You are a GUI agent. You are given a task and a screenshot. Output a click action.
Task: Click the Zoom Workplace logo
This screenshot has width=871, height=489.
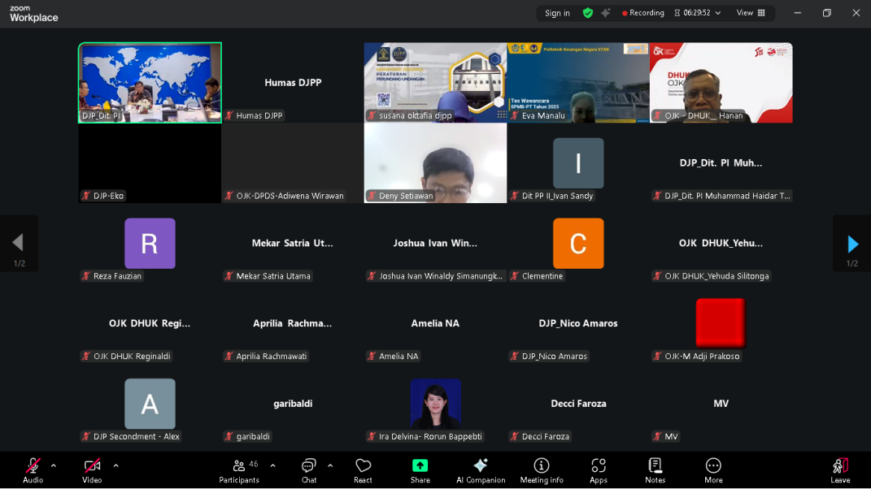[x=31, y=14]
